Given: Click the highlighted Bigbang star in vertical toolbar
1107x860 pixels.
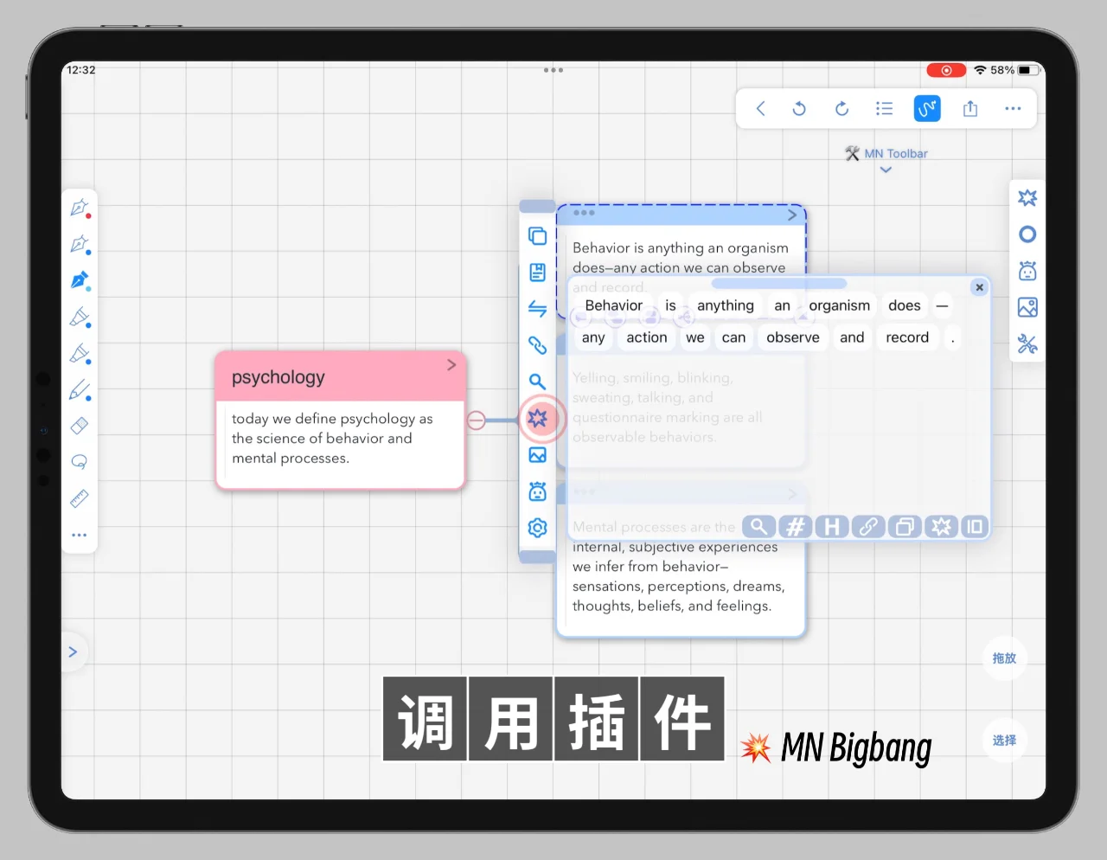Looking at the screenshot, I should tap(538, 419).
